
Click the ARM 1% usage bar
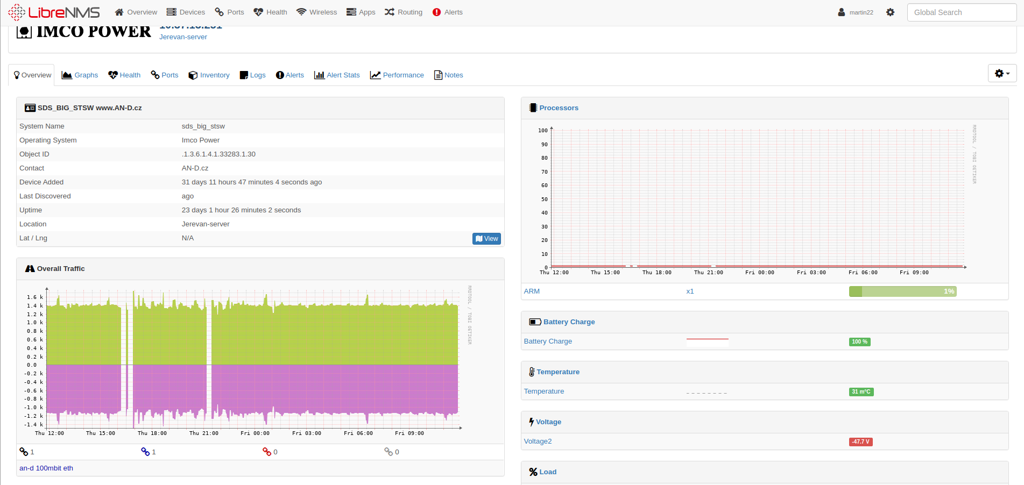point(902,291)
